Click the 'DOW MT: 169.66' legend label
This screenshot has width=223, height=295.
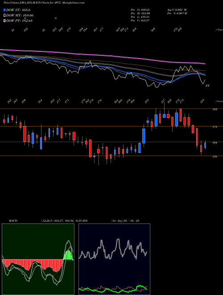[20, 15]
